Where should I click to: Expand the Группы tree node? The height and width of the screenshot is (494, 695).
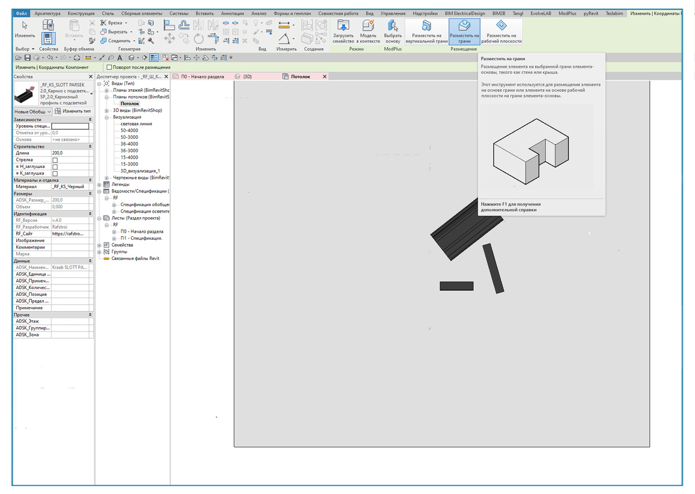[x=99, y=252]
